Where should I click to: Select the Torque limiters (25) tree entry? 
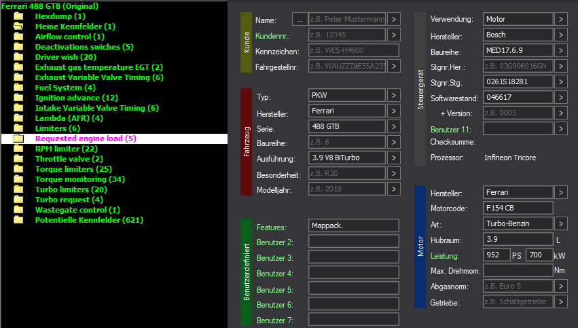coord(73,169)
